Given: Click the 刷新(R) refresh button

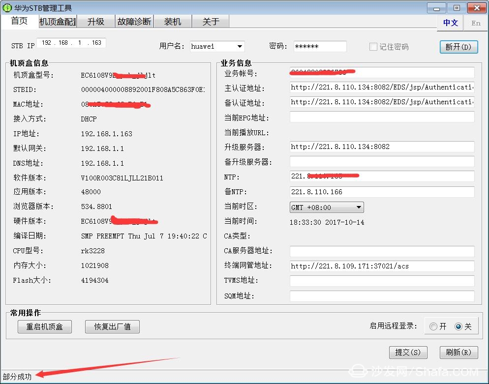Looking at the screenshot, I should coord(458,353).
